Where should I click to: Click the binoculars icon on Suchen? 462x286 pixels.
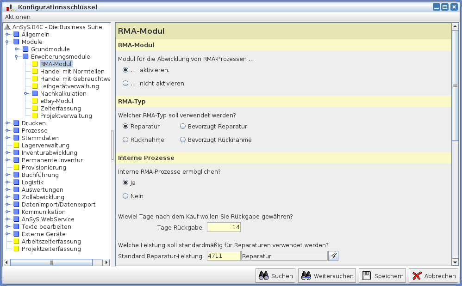point(264,276)
